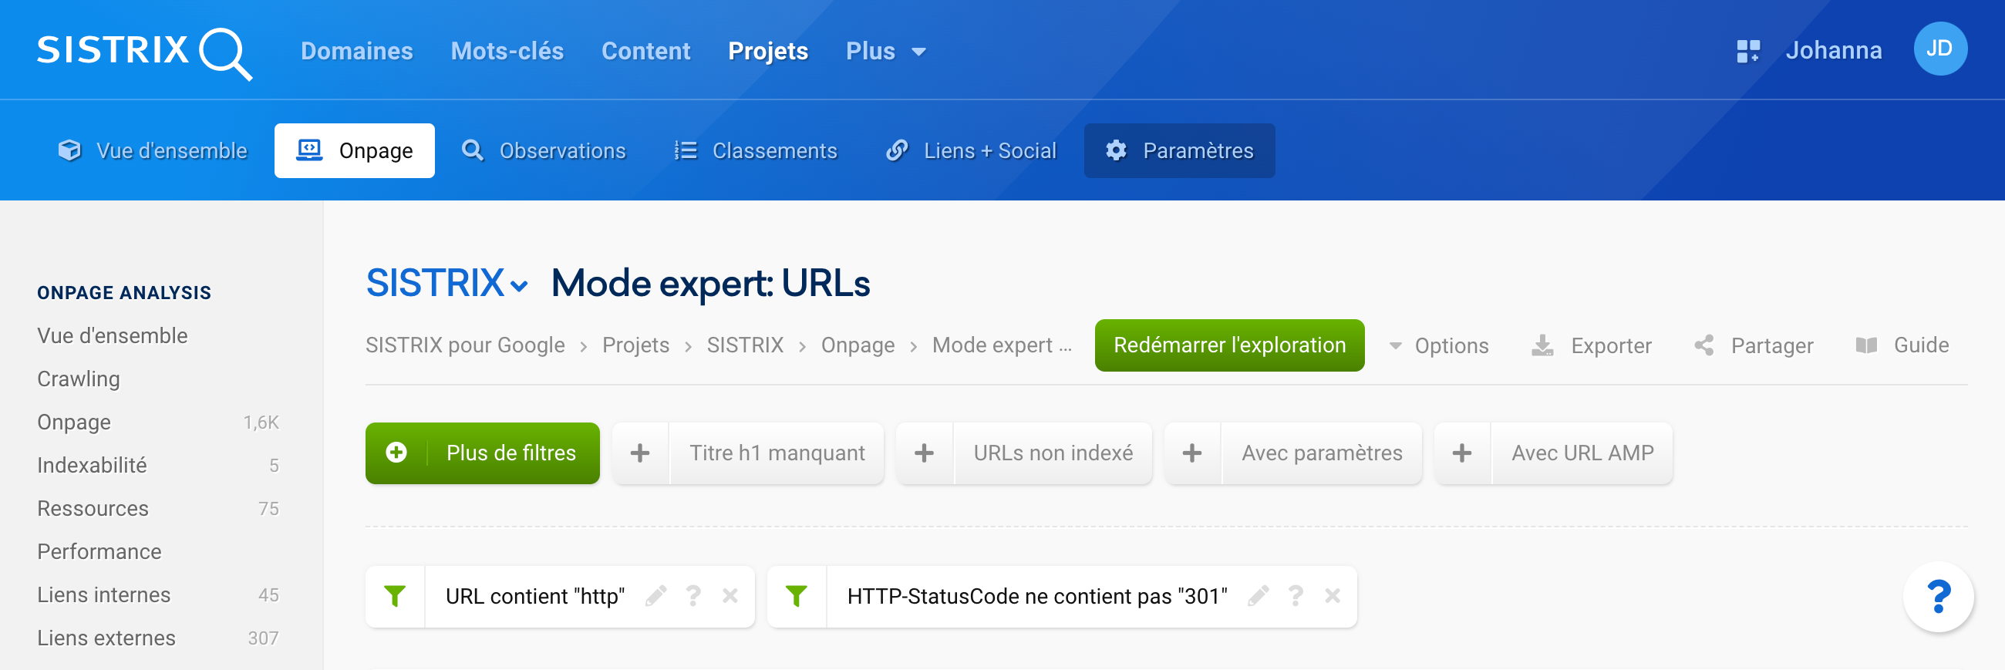Viewport: 2005px width, 670px height.
Task: Expand the Plus dropdown in top navigation
Action: point(886,52)
